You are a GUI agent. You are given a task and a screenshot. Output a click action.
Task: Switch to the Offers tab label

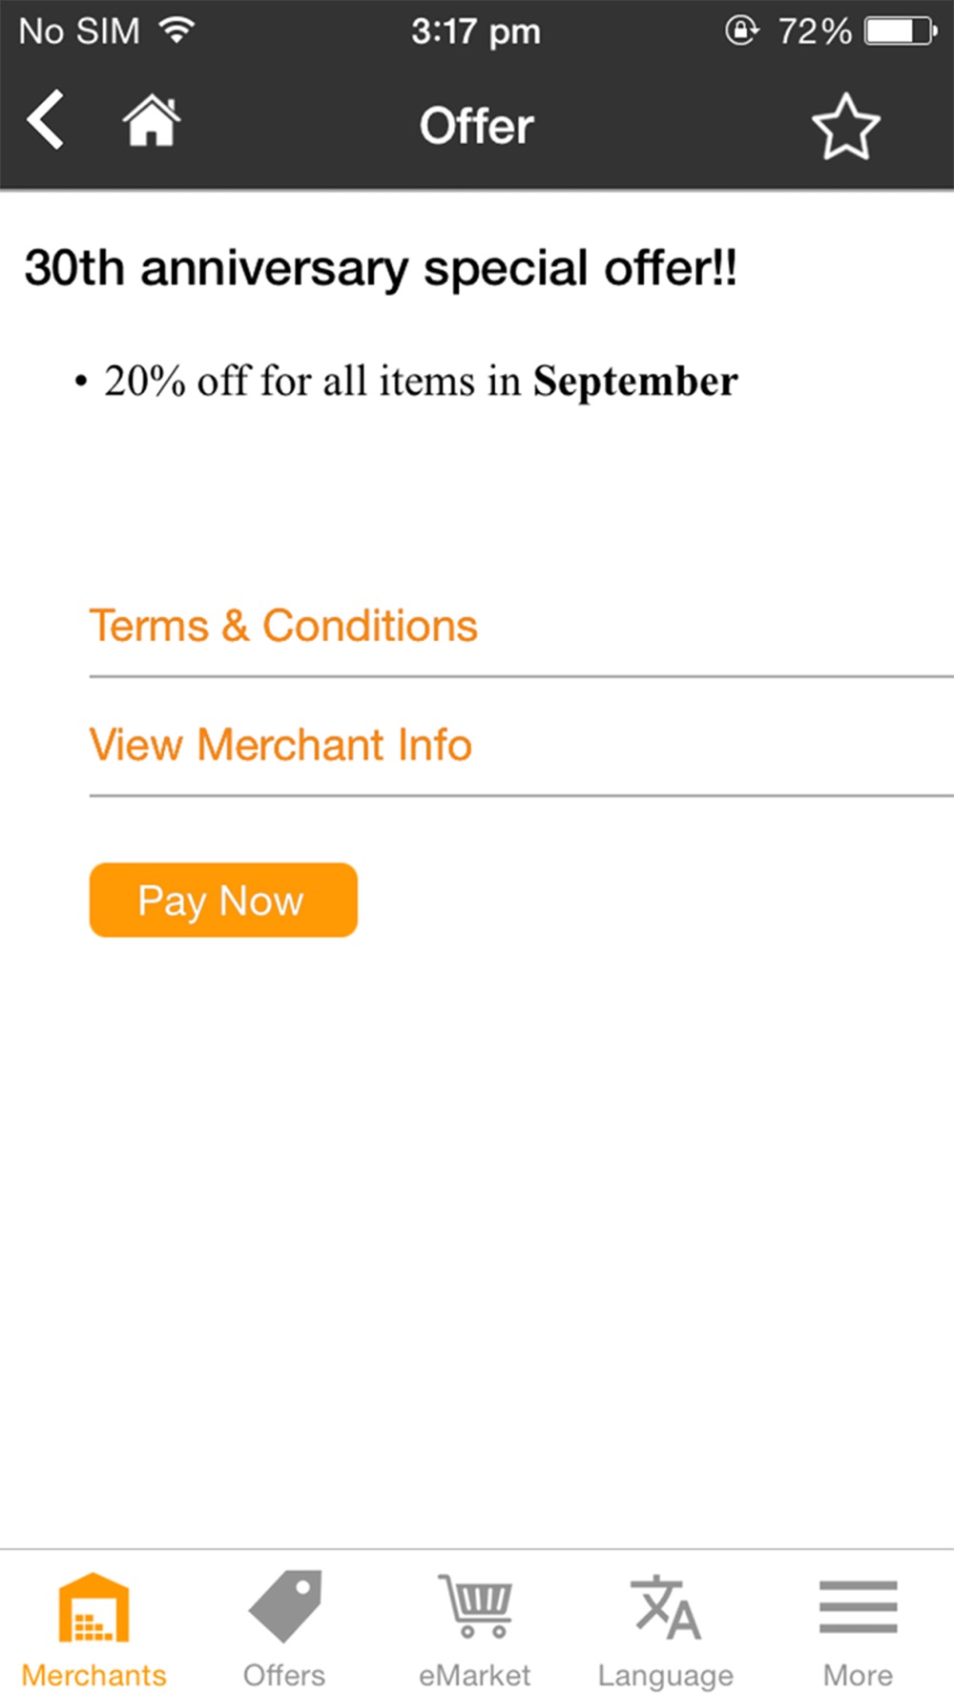pos(284,1675)
